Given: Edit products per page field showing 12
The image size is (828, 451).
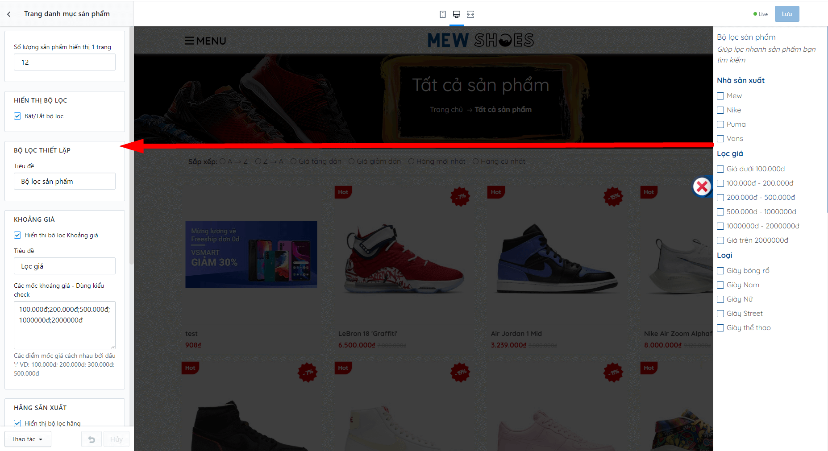Looking at the screenshot, I should 65,62.
